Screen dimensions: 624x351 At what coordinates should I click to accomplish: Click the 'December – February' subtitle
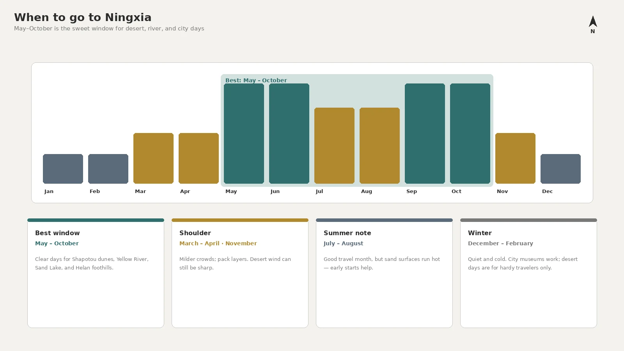point(500,243)
